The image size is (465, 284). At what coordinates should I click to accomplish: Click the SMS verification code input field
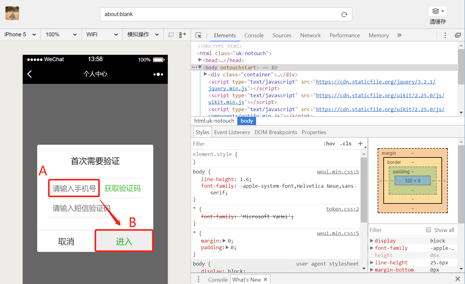coord(95,208)
